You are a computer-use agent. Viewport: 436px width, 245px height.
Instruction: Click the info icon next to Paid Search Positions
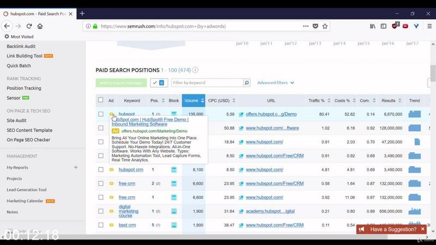tap(195, 70)
